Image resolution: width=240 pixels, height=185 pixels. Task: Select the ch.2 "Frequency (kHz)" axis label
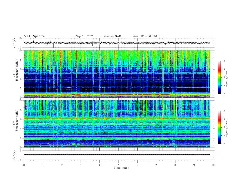pos(17,120)
